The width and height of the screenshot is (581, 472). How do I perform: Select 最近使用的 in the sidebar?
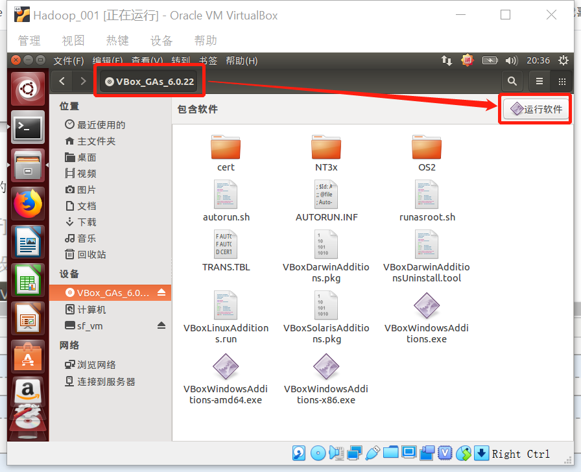[x=95, y=125]
